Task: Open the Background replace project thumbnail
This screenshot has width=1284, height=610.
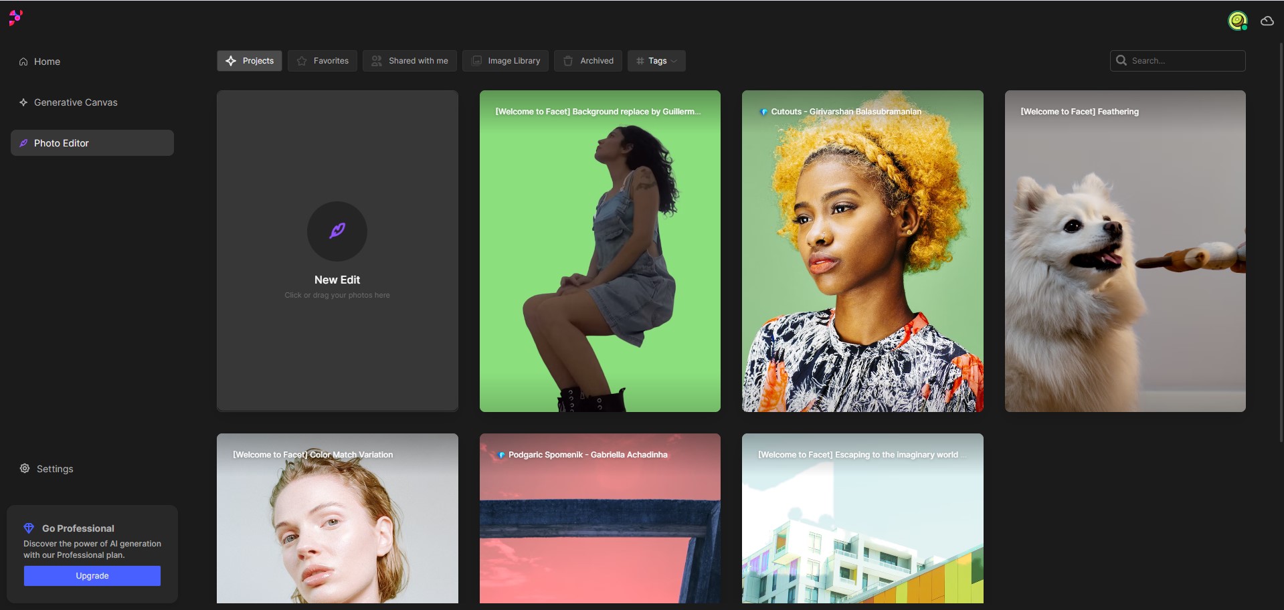Action: point(600,251)
